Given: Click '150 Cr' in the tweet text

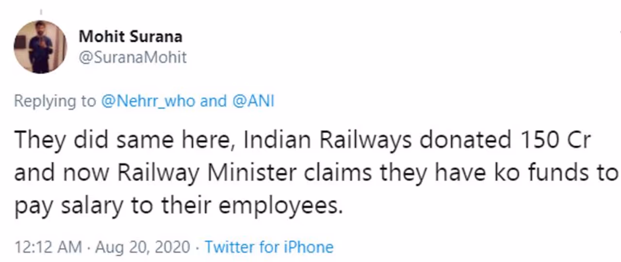Looking at the screenshot, I should (x=551, y=140).
